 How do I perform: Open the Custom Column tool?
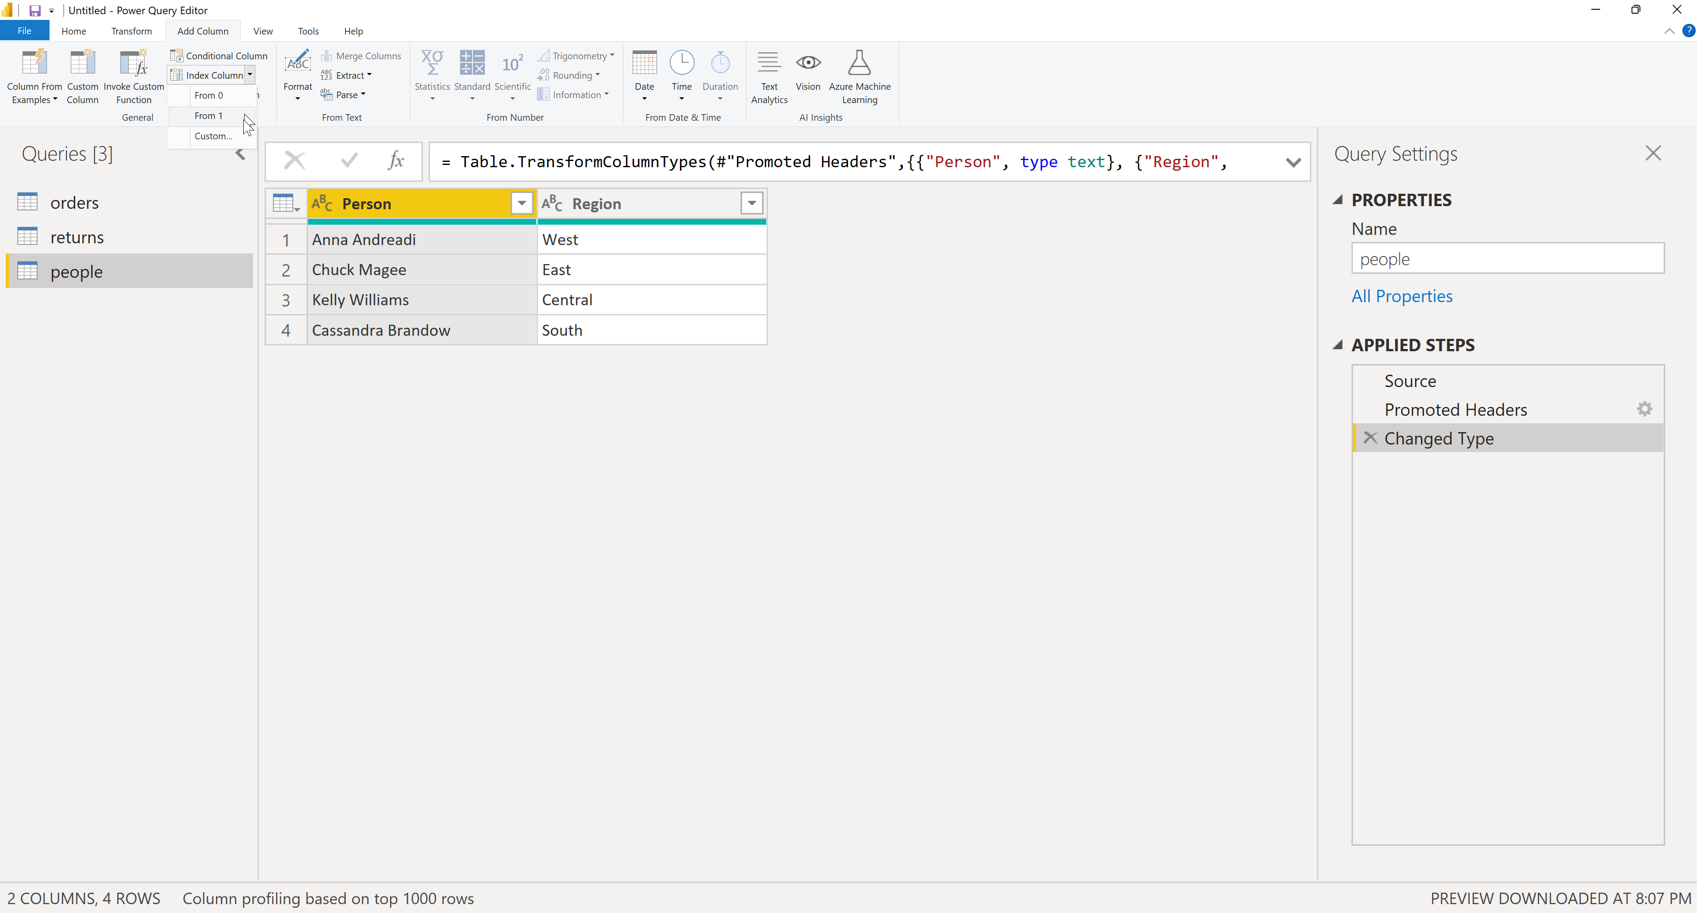click(x=82, y=64)
